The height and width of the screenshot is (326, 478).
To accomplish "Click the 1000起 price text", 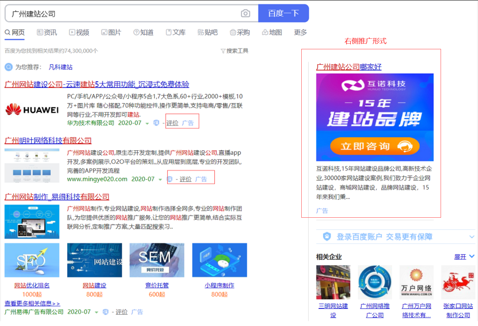I will [32, 295].
